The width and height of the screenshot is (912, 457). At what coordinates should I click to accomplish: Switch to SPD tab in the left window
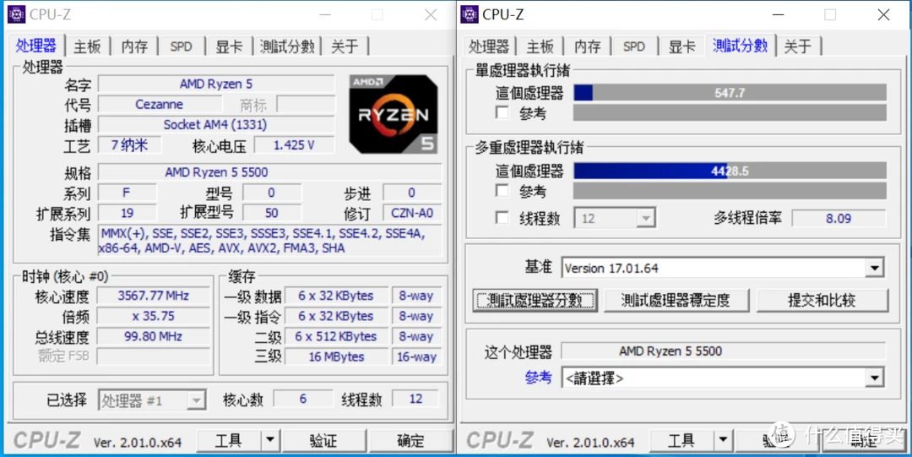pyautogui.click(x=181, y=46)
